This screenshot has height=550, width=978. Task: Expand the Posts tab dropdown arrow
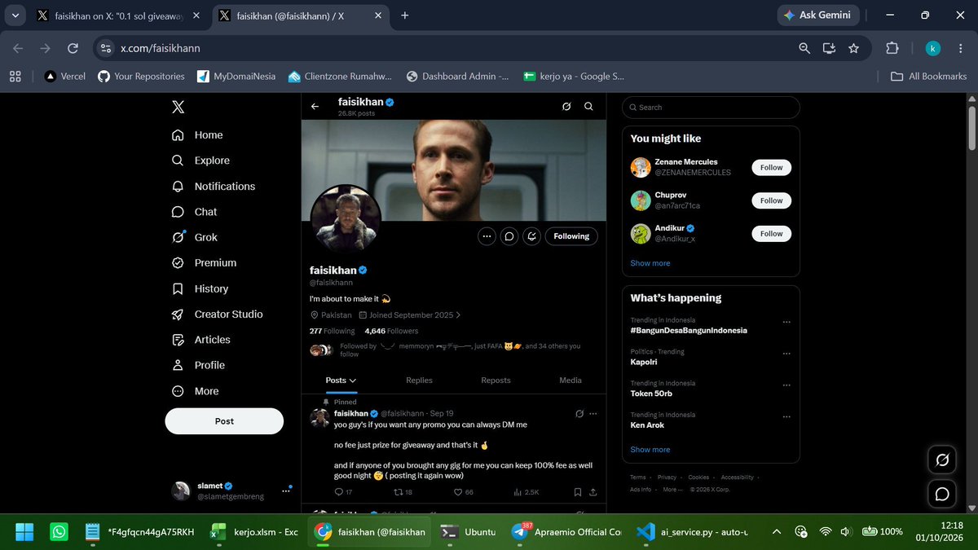[x=353, y=381]
